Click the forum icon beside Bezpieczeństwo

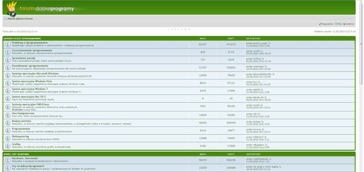tap(8, 123)
